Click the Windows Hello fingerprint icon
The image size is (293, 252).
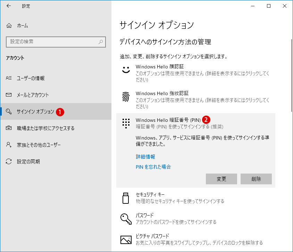pyautogui.click(x=126, y=97)
